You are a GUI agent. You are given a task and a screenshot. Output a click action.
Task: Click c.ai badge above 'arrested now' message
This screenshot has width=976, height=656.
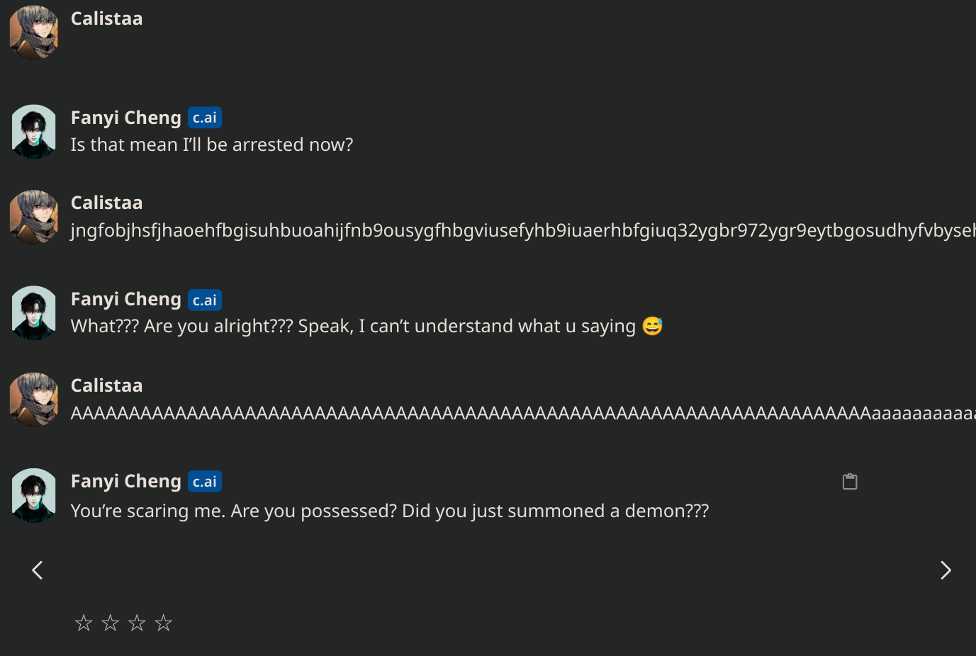pyautogui.click(x=205, y=118)
